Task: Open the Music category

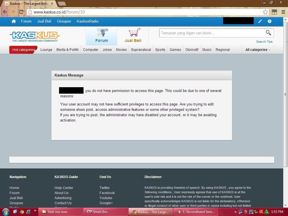Action: click(x=207, y=50)
